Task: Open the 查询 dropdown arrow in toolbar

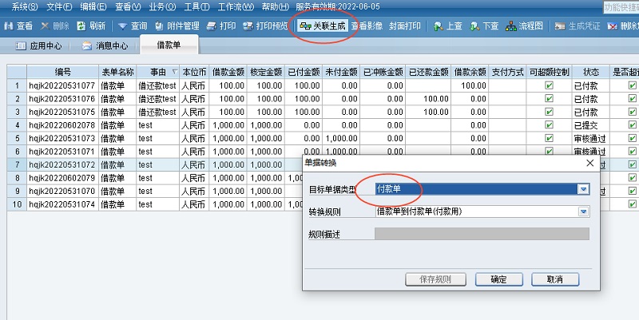Action: click(x=122, y=26)
